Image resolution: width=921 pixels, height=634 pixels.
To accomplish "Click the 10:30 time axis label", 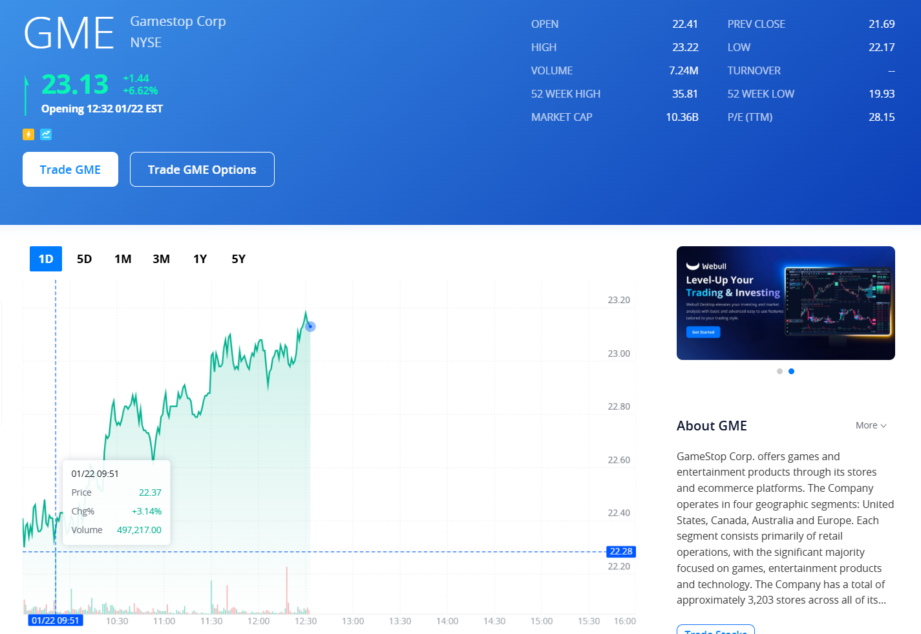I will point(117,621).
